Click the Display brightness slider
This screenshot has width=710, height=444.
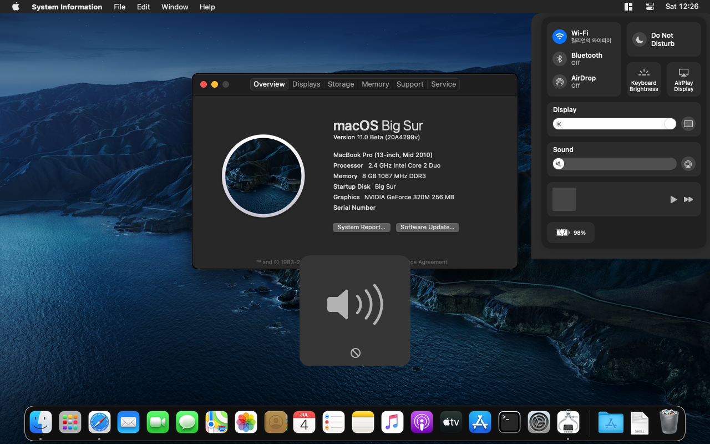[614, 124]
